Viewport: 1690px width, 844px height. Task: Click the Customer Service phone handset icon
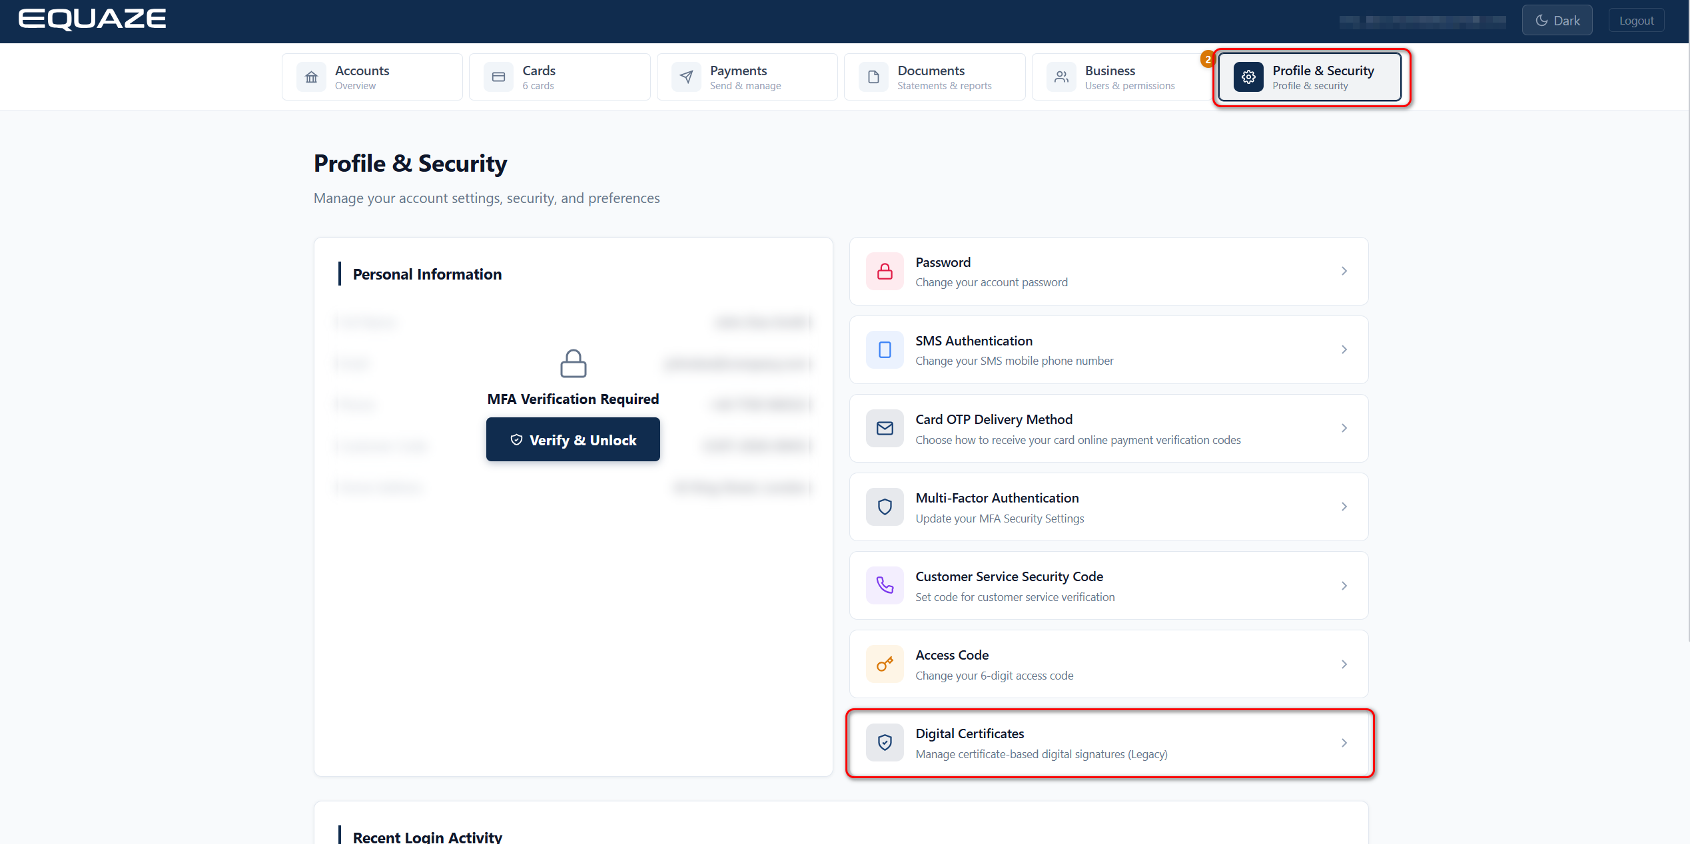coord(885,585)
